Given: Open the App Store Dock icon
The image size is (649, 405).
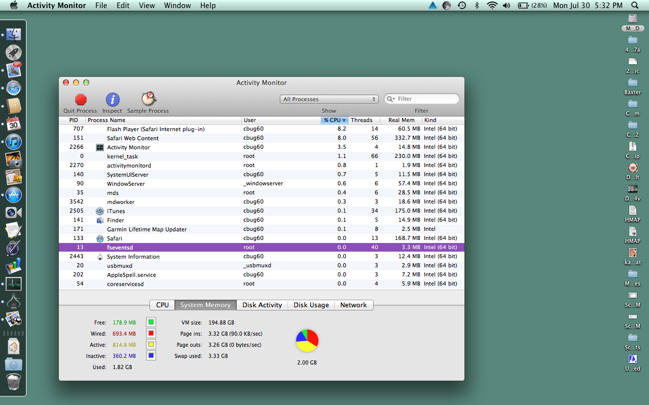Looking at the screenshot, I should click(x=14, y=194).
